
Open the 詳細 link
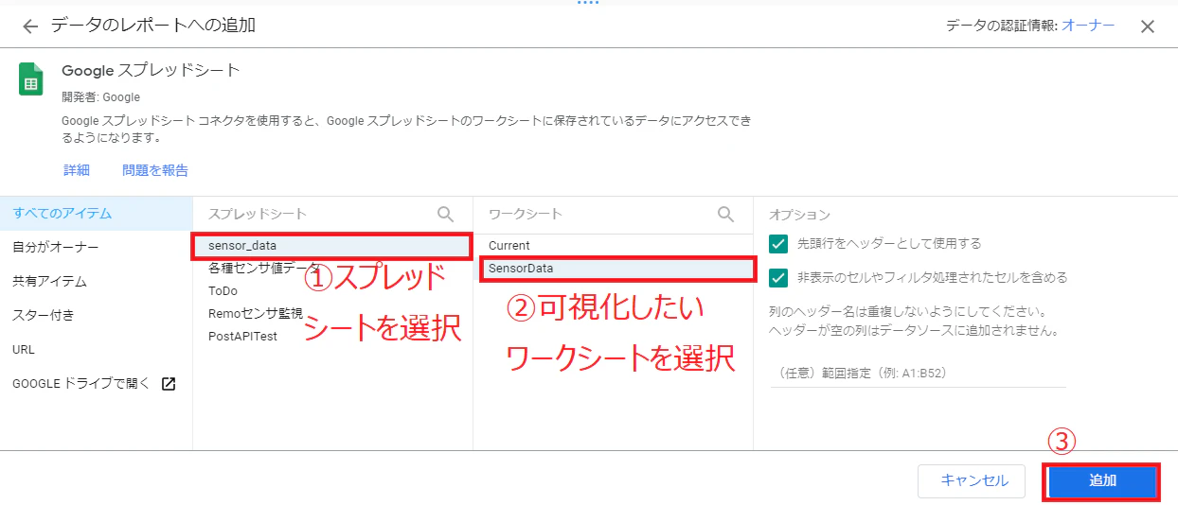click(x=77, y=170)
